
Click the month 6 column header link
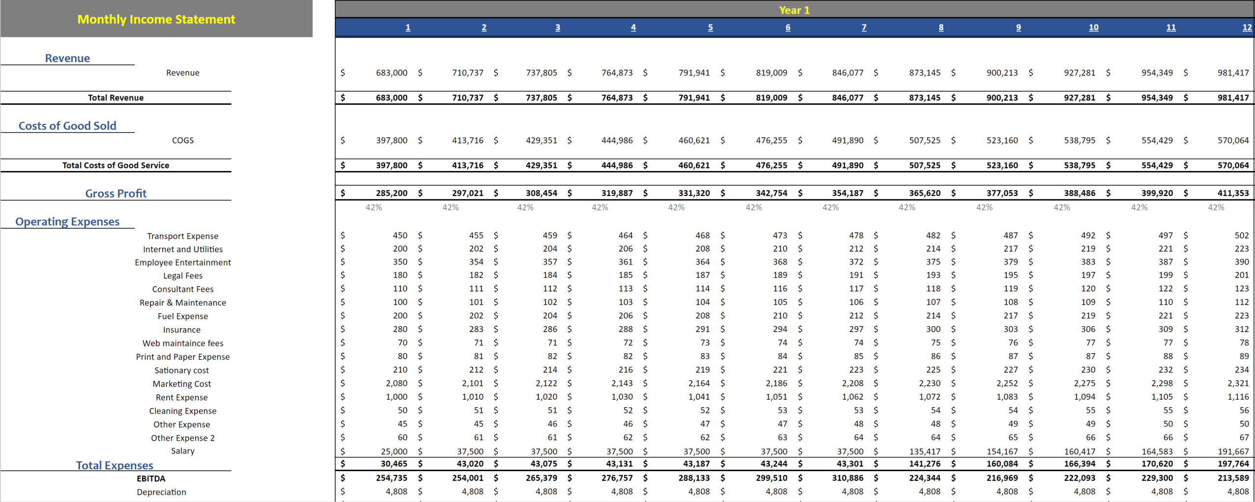point(787,27)
